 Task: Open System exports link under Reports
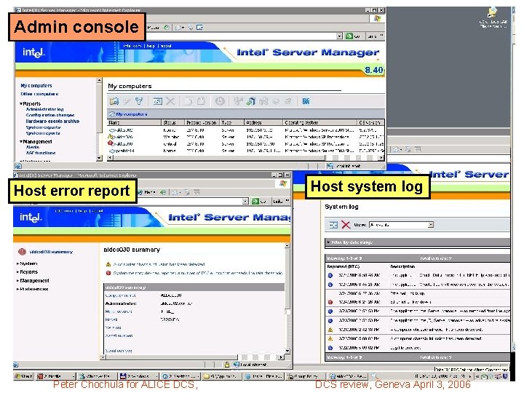tap(43, 127)
